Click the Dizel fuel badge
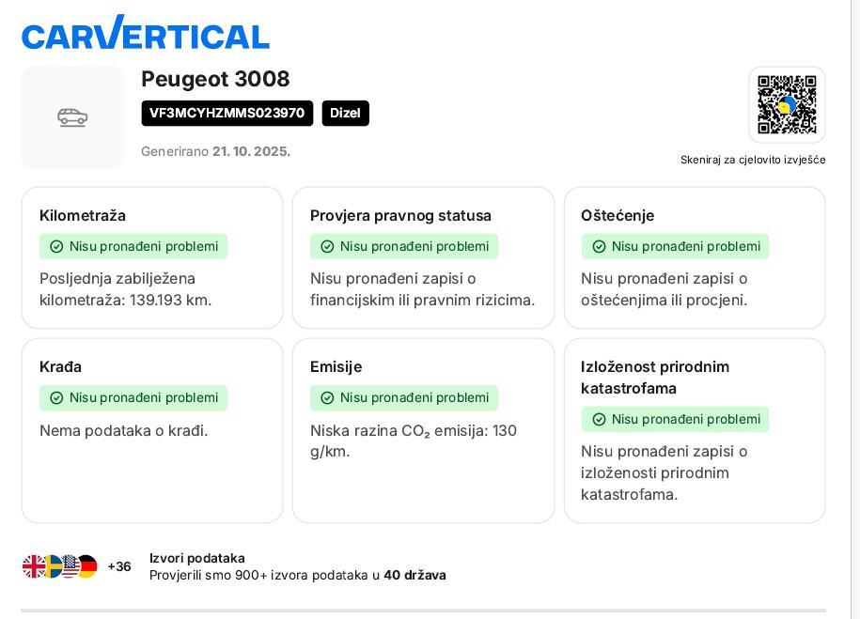Screen dimensions: 860x619 (345, 114)
